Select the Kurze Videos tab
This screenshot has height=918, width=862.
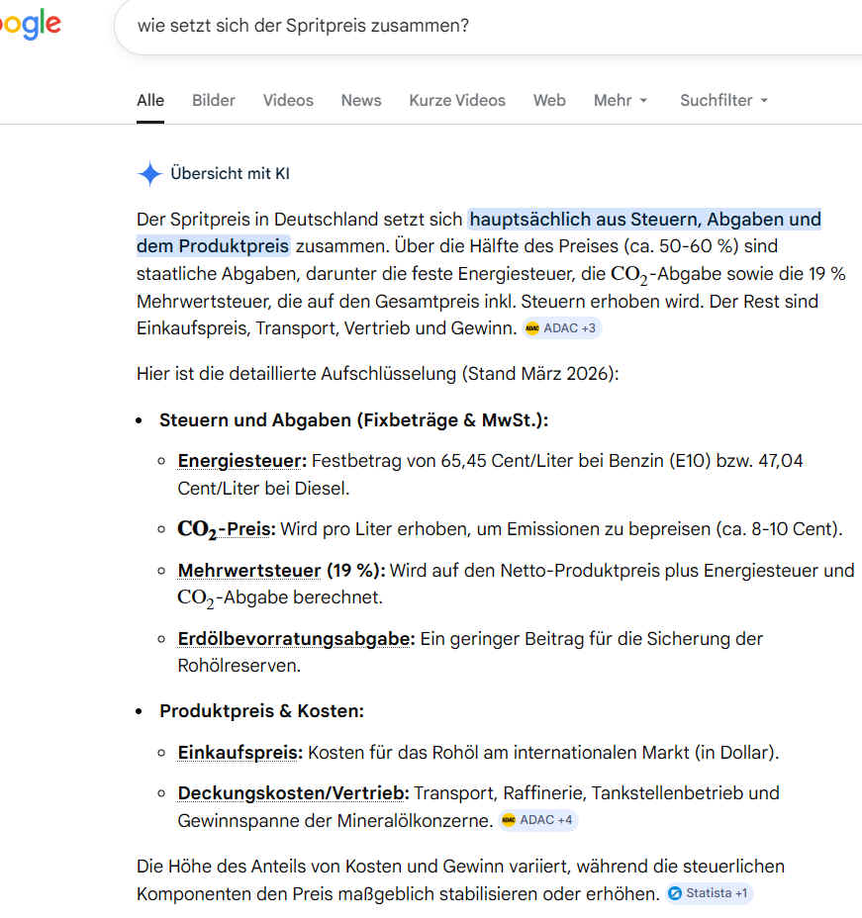(457, 100)
